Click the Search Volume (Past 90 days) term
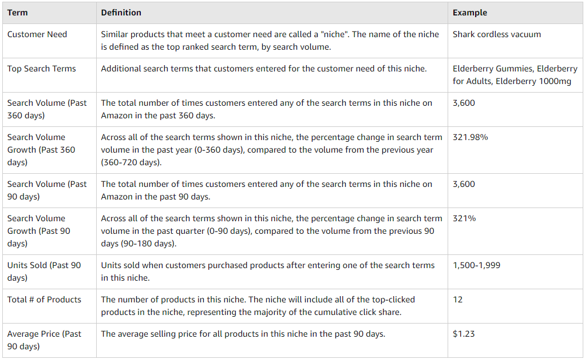This screenshot has width=585, height=359. 47,190
